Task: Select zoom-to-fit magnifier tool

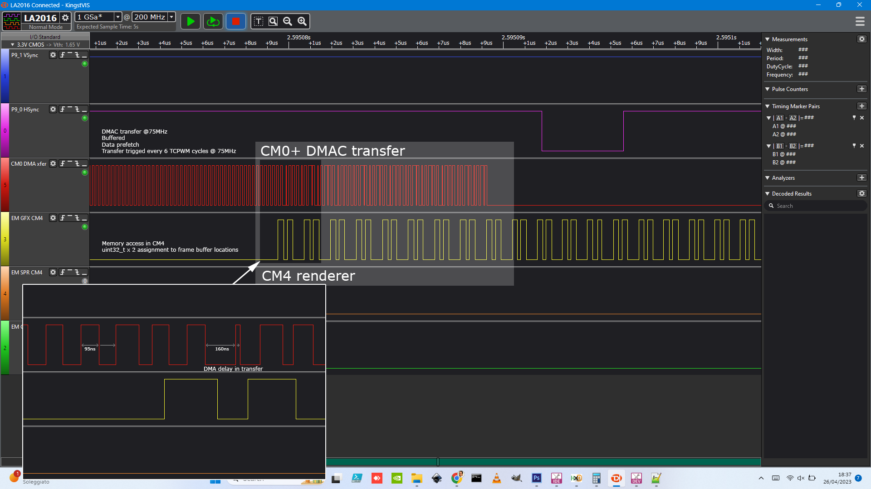Action: pyautogui.click(x=273, y=21)
